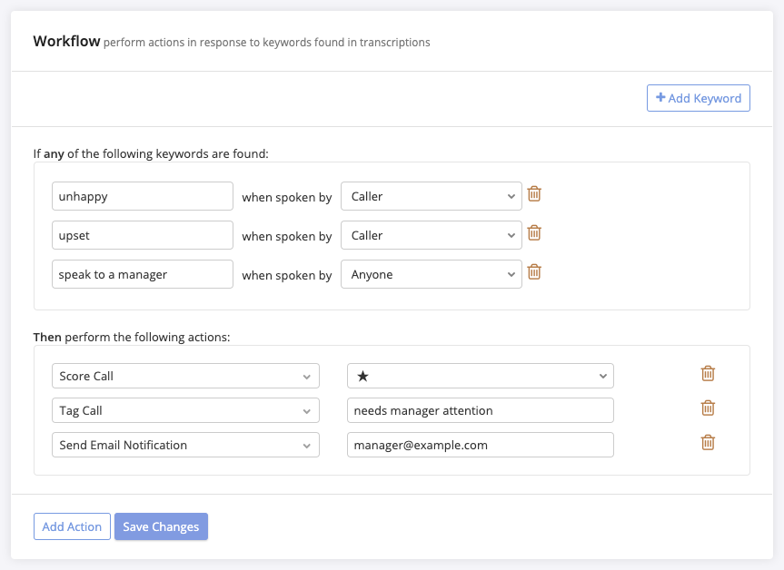Open the Score Call action dropdown
The image size is (784, 570).
click(x=185, y=376)
